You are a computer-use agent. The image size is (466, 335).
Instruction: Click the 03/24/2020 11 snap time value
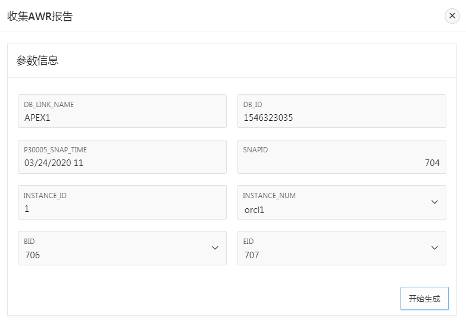(x=54, y=163)
